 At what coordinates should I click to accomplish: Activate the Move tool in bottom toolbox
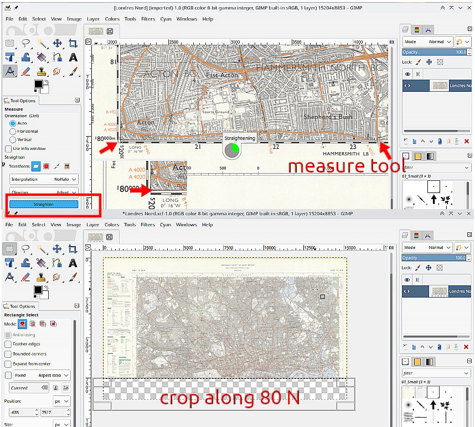[x=57, y=248]
